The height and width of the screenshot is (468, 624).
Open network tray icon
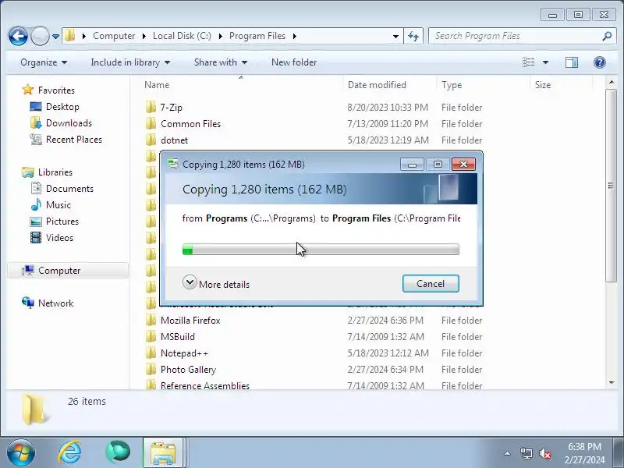[526, 453]
